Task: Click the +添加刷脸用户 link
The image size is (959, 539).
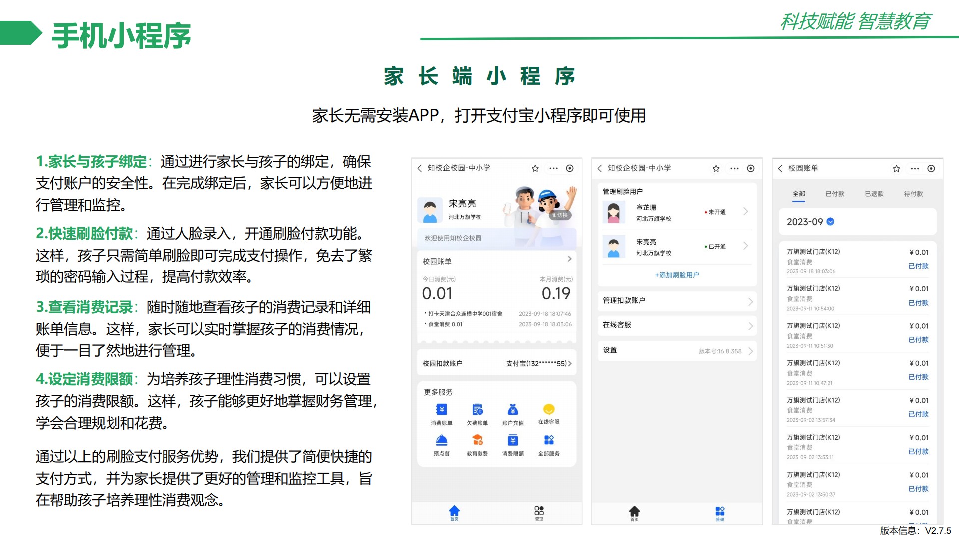Action: (x=677, y=275)
